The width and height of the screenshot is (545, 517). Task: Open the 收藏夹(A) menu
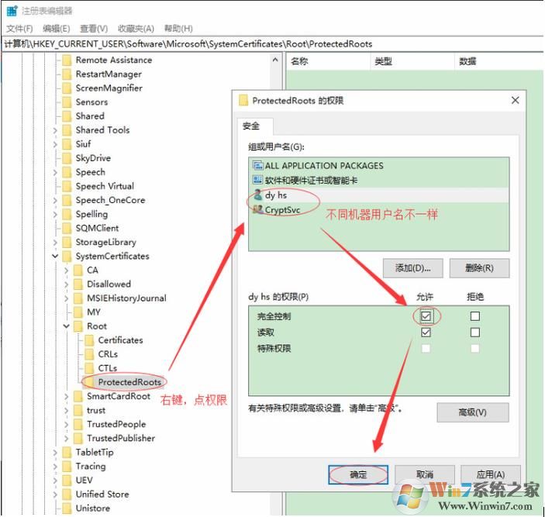pyautogui.click(x=138, y=28)
